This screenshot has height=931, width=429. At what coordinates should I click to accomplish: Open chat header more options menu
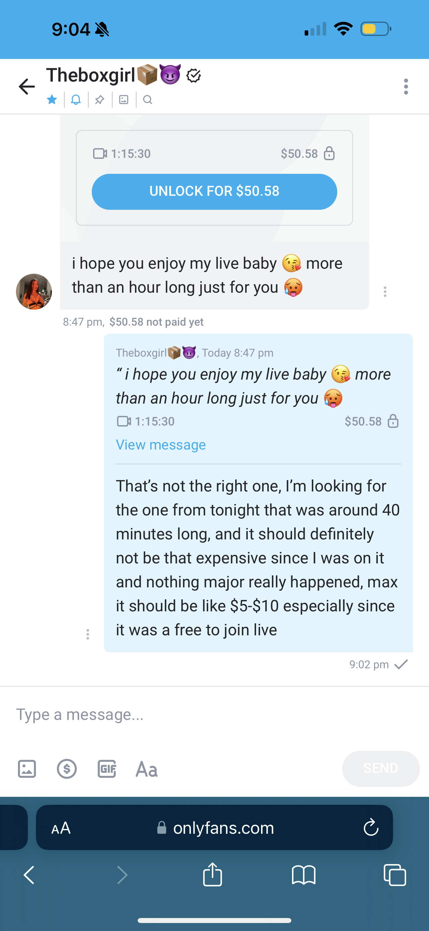coord(406,87)
